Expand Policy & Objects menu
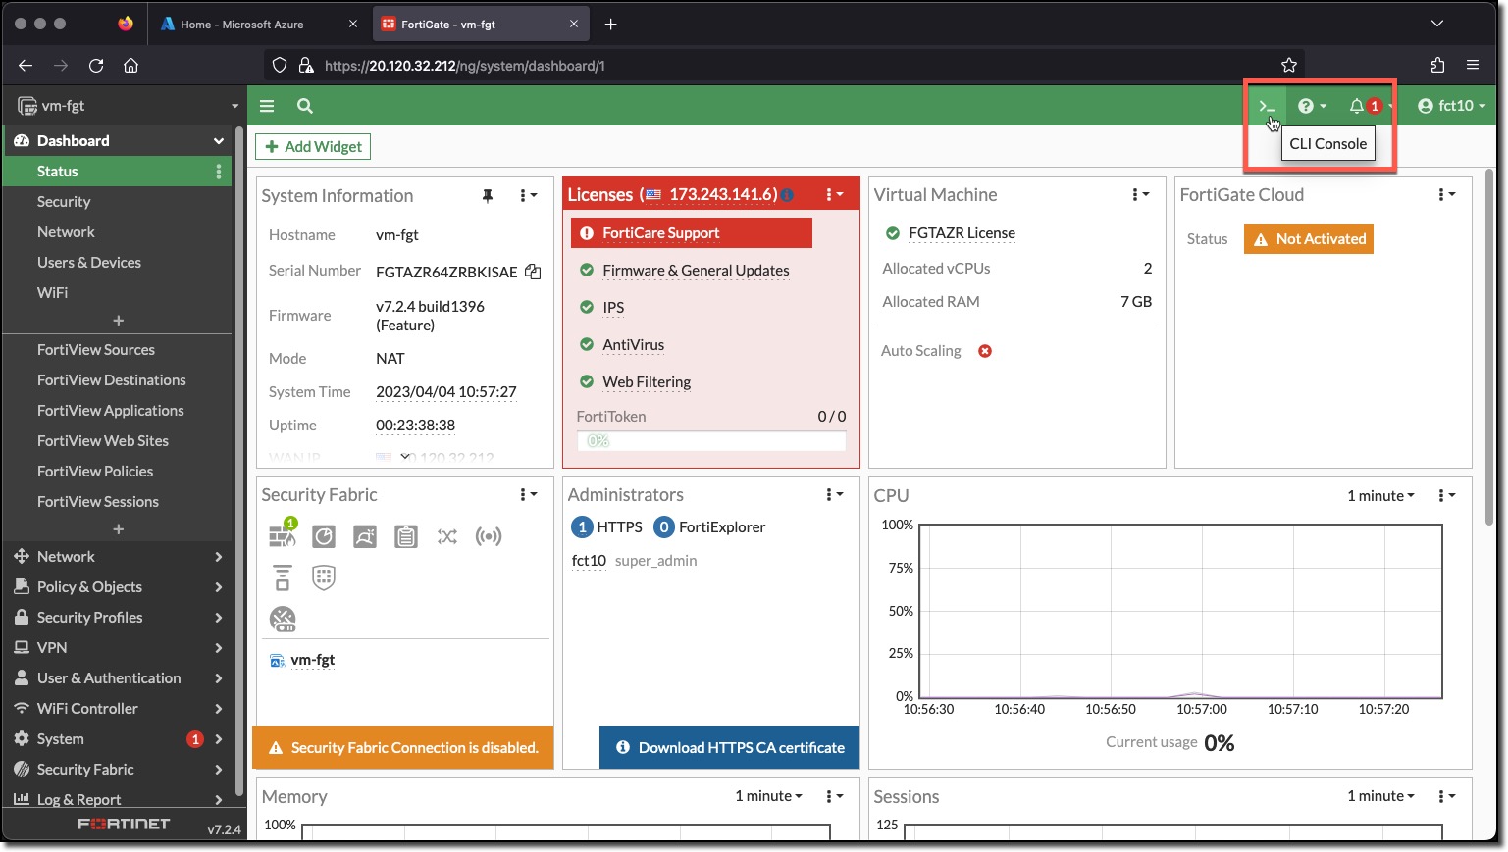Viewport: 1508px width, 852px height. point(118,587)
